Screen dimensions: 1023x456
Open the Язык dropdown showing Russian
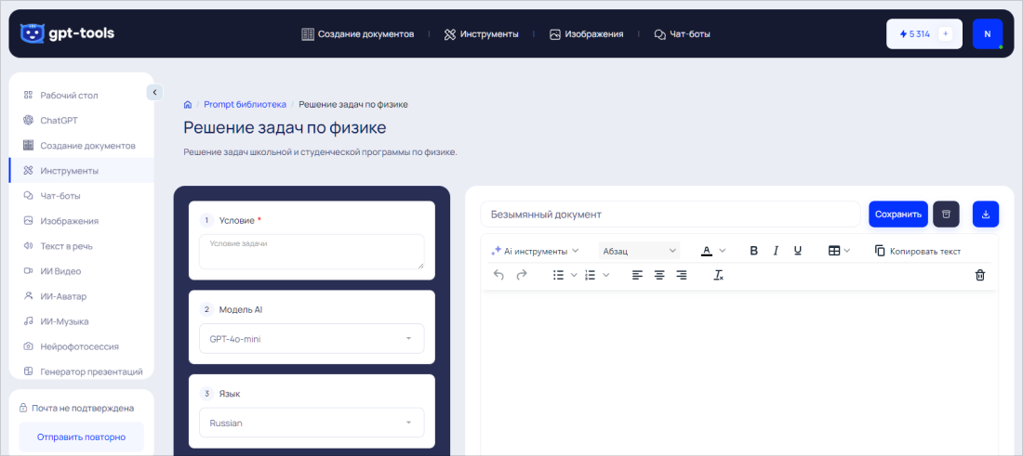(312, 423)
